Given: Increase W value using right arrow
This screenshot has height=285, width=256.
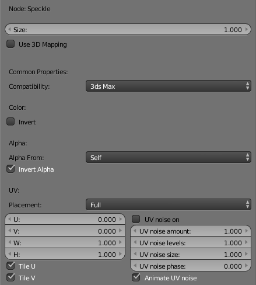Looking at the screenshot, I should [121, 242].
